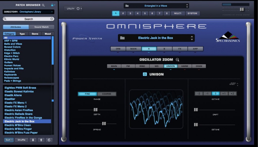Viewport: 258px width, 147px height.
Task: Switch to the Sound Match tab
Action: [x=42, y=27]
